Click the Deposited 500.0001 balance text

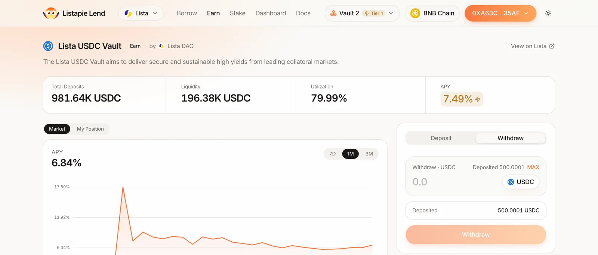pyautogui.click(x=499, y=167)
